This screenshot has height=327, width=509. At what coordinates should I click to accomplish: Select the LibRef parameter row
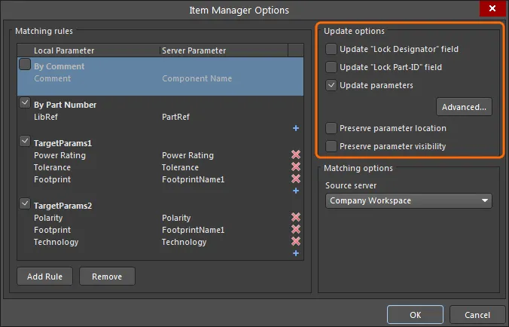click(160, 117)
